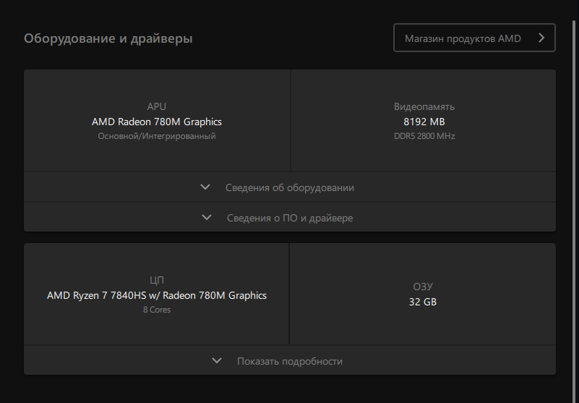
Task: Click the Основной/Интегрированный subtitle
Action: [x=157, y=136]
